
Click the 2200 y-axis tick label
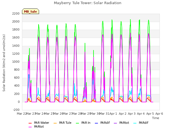point(16,13)
